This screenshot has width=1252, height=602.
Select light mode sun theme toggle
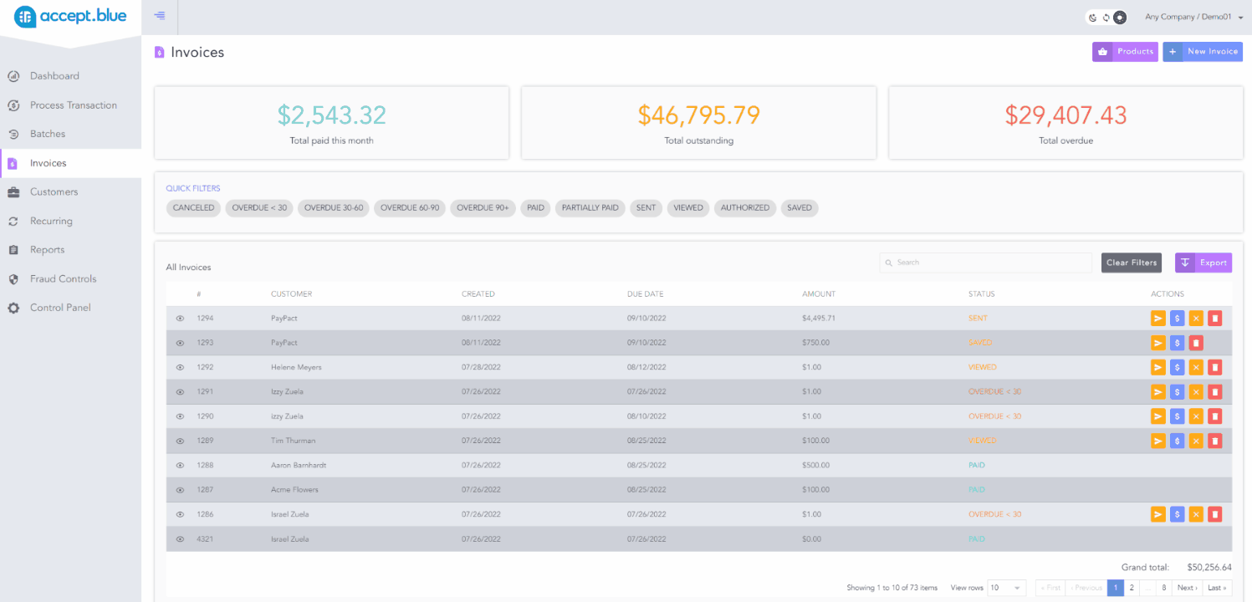tap(1119, 18)
